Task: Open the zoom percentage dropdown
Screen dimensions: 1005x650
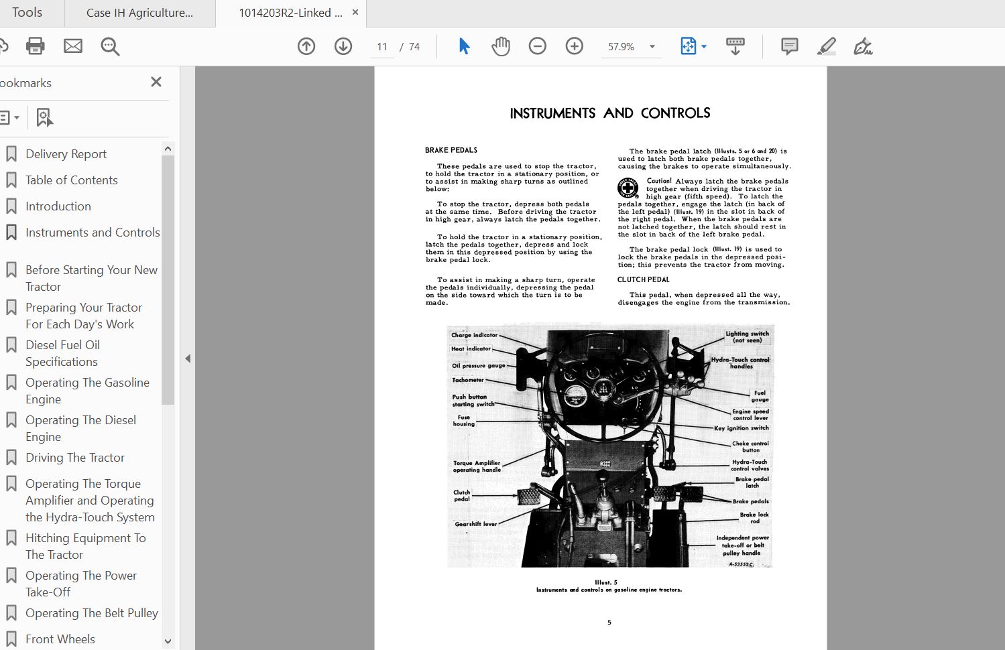Action: (x=650, y=46)
